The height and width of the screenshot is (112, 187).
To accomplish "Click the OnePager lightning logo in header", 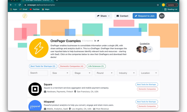I will point(25,16).
